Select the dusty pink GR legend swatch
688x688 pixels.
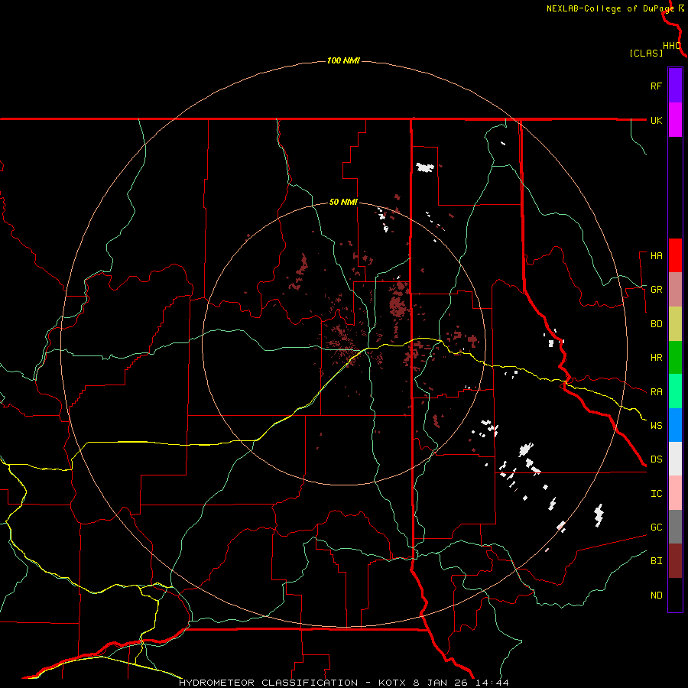click(675, 290)
